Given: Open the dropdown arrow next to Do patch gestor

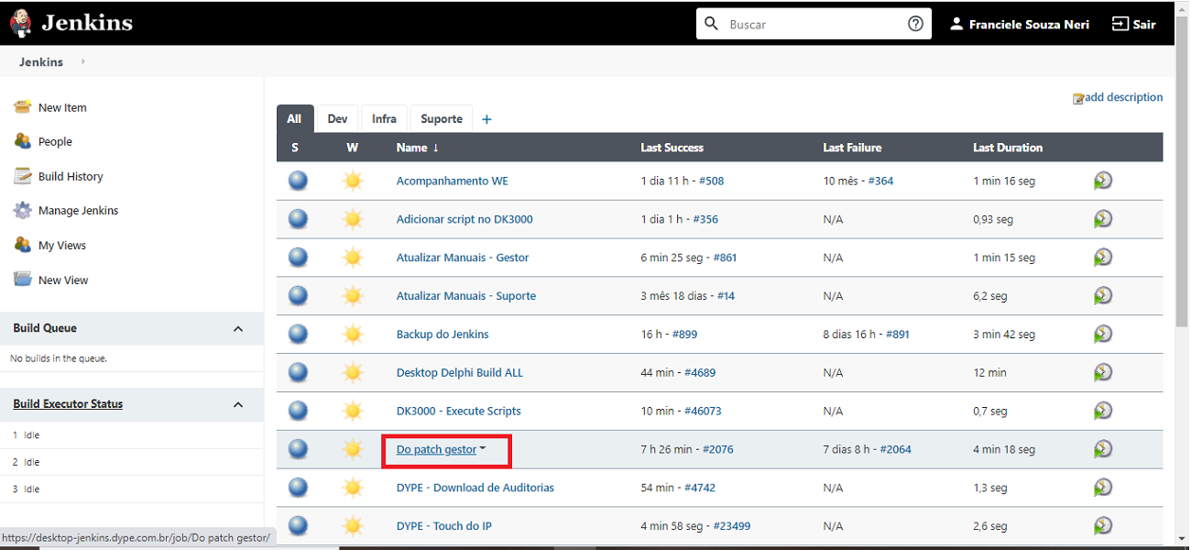Looking at the screenshot, I should [483, 449].
